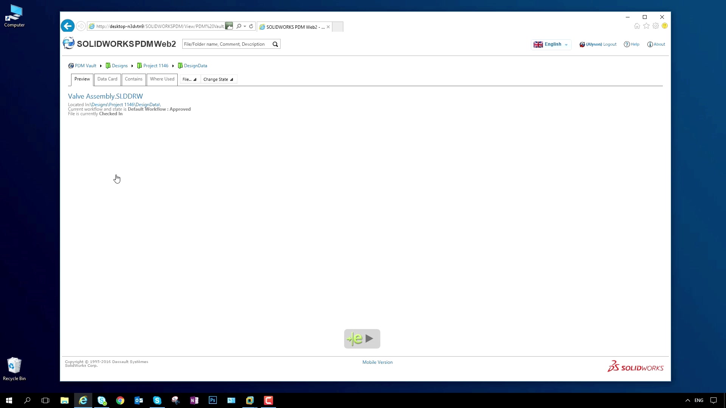
Task: Click the PDM Vault breadcrumb folder icon
Action: click(71, 65)
